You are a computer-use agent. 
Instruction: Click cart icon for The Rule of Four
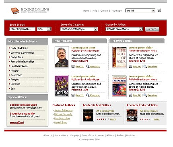tap(130, 66)
